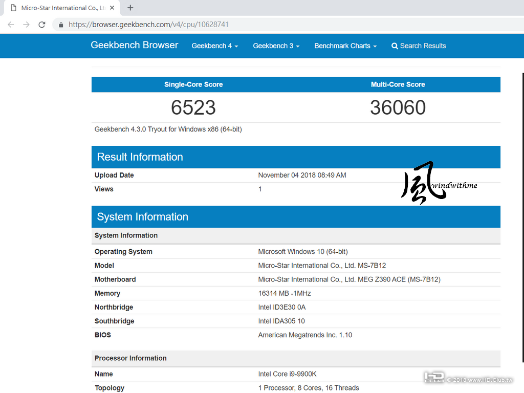This screenshot has height=393, width=524.
Task: Click the Upload Date label
Action: [114, 175]
